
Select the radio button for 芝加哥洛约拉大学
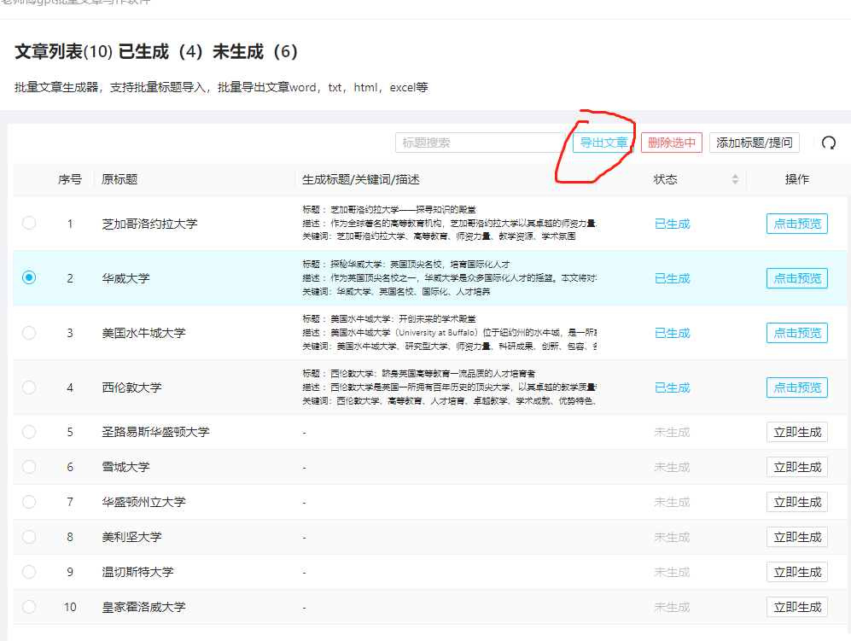pos(28,223)
